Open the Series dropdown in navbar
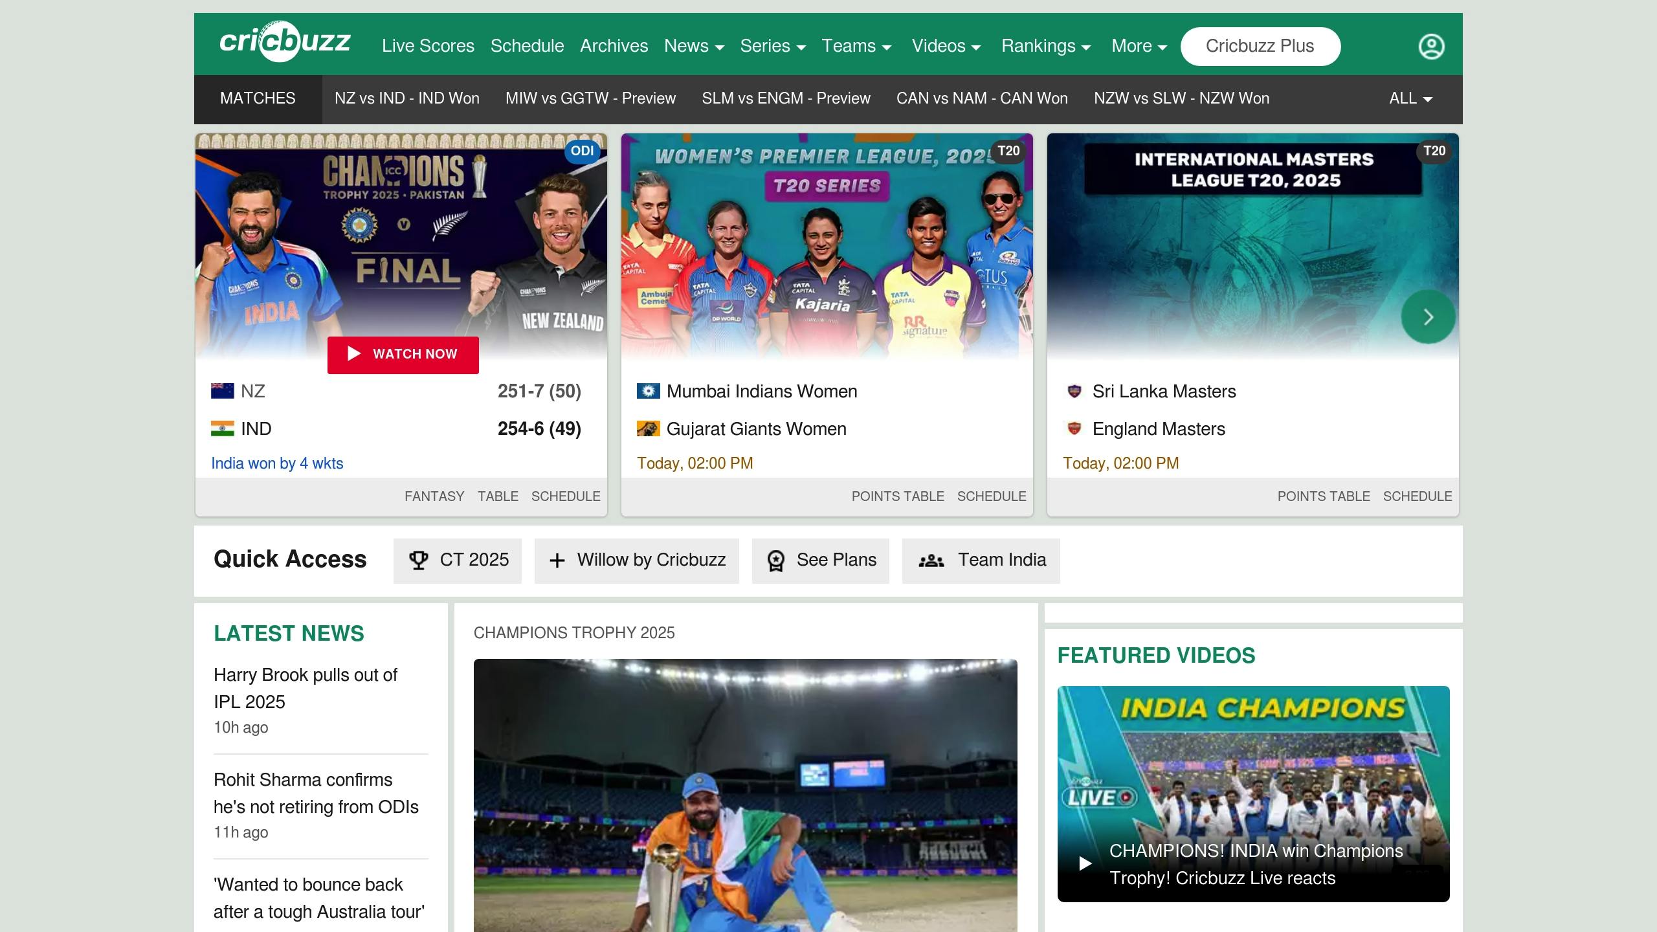This screenshot has height=932, width=1657. (x=772, y=46)
